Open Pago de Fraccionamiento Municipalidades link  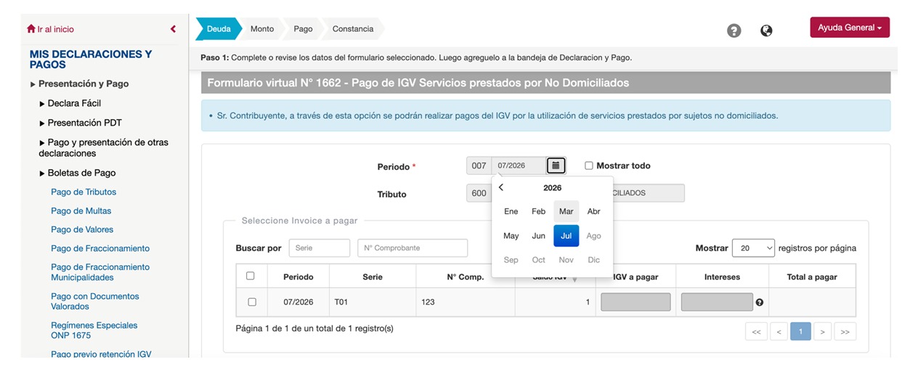click(x=100, y=272)
